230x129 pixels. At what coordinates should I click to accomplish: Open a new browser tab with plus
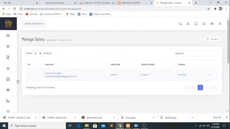[x=196, y=3]
